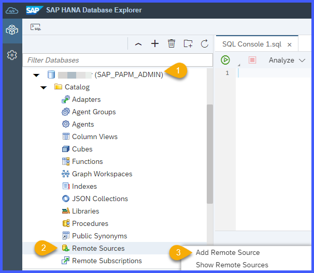
Task: Click the Remote Subscriptions icon
Action: pos(65,261)
